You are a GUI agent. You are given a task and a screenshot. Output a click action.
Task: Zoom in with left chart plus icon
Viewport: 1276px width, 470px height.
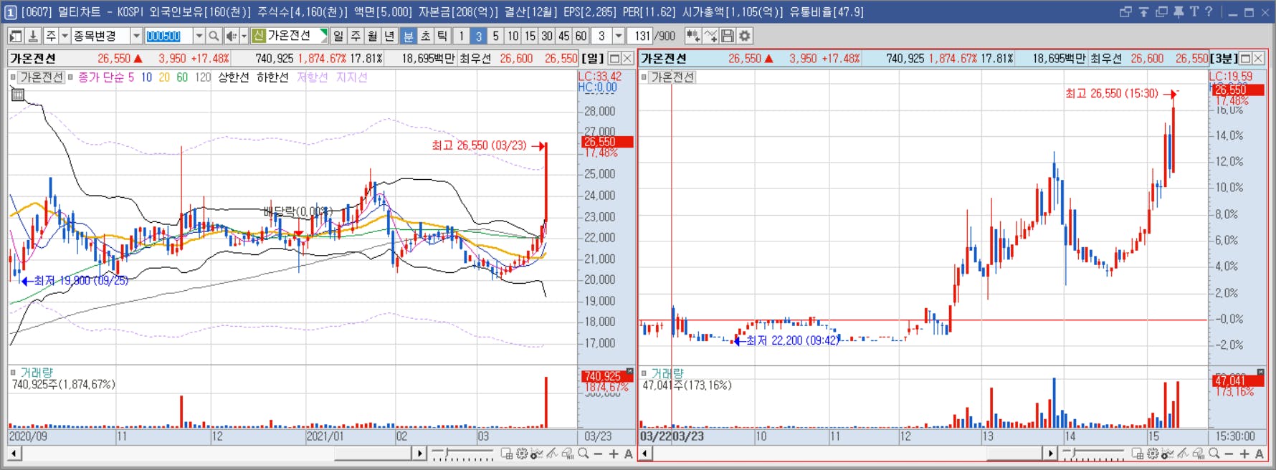pos(614,454)
